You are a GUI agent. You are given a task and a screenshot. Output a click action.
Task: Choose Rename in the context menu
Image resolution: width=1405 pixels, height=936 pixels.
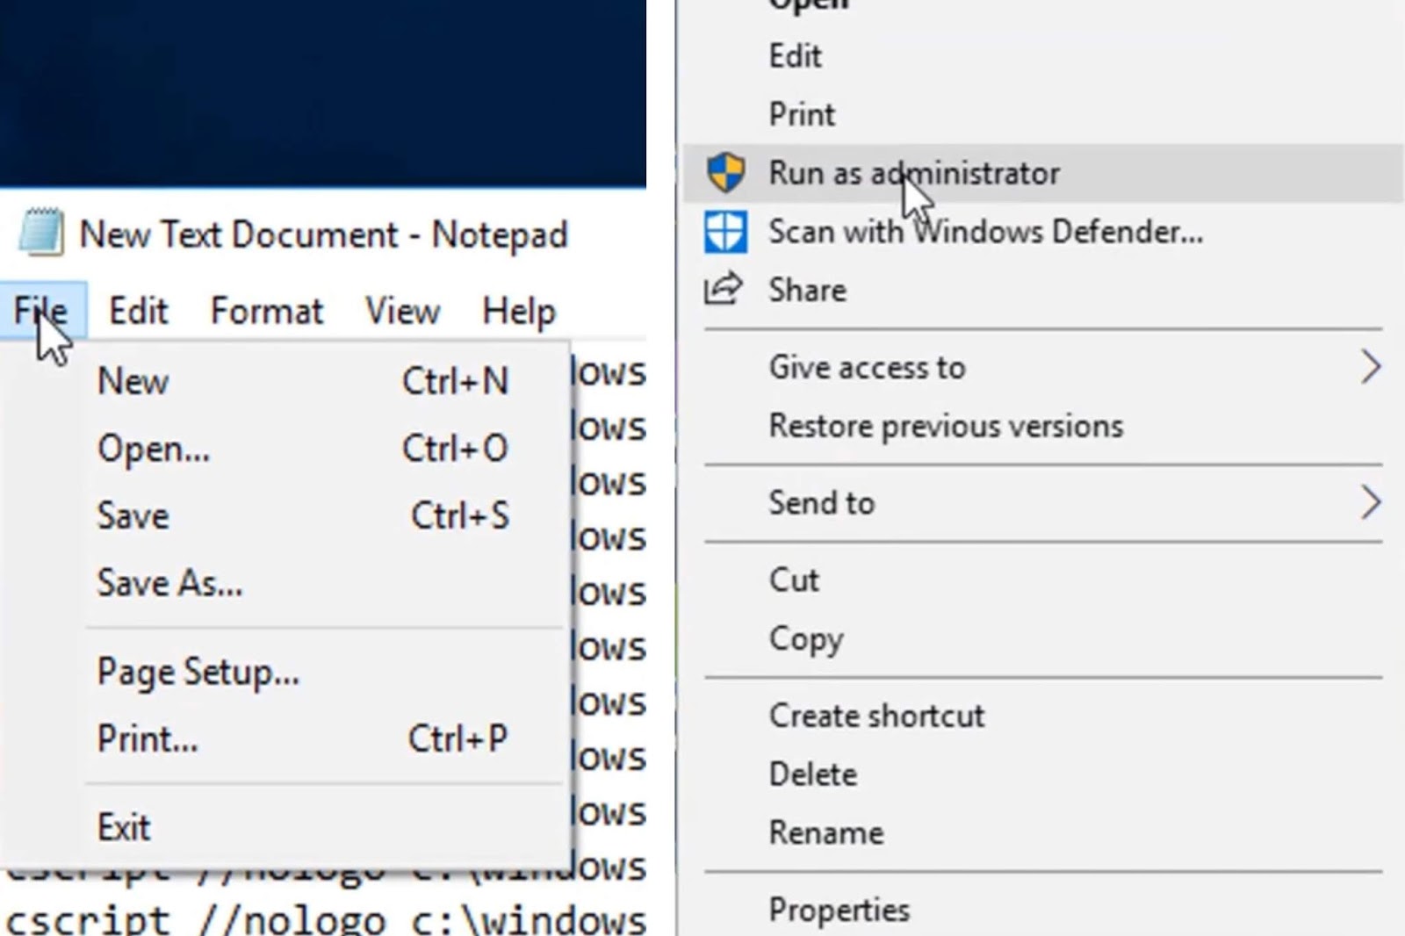[x=1042, y=832]
